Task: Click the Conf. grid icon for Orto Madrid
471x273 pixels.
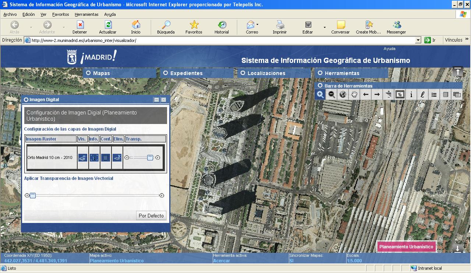Action: click(x=106, y=157)
